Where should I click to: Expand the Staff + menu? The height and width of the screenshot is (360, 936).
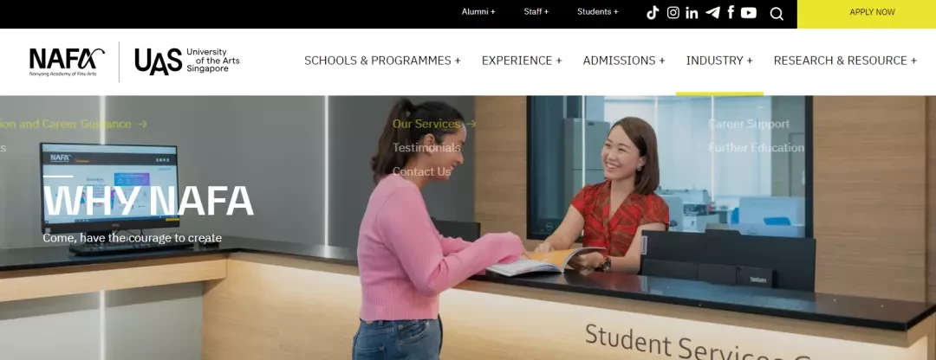click(536, 12)
